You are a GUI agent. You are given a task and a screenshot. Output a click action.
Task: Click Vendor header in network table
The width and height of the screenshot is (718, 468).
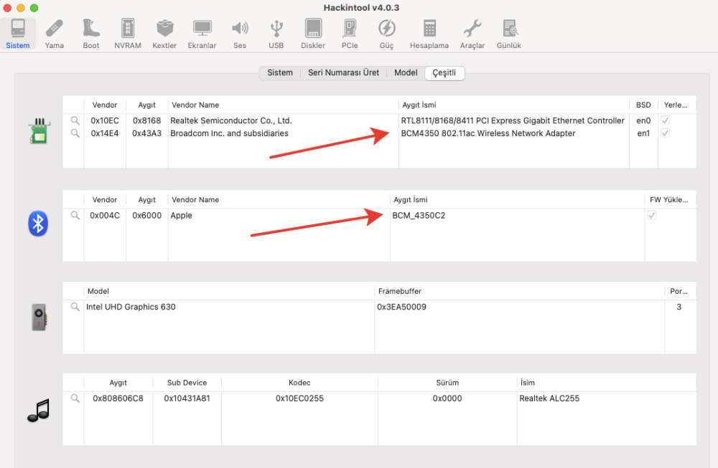click(105, 105)
